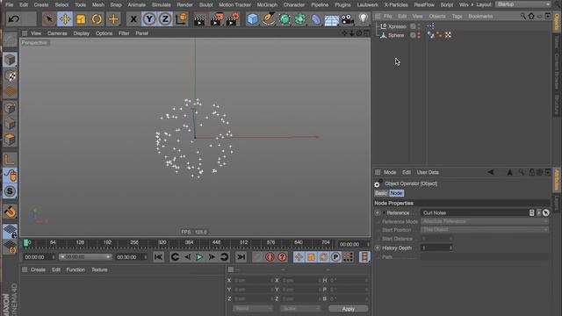This screenshot has width=562, height=316.
Task: Open the Object Manager Tags menu
Action: pyautogui.click(x=457, y=16)
